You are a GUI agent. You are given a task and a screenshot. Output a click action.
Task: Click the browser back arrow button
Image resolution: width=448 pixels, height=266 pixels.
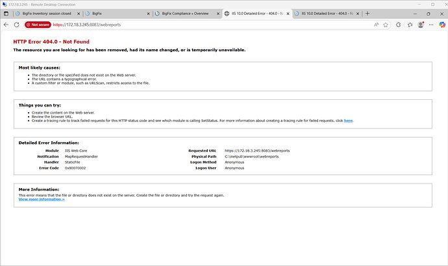click(x=6, y=25)
